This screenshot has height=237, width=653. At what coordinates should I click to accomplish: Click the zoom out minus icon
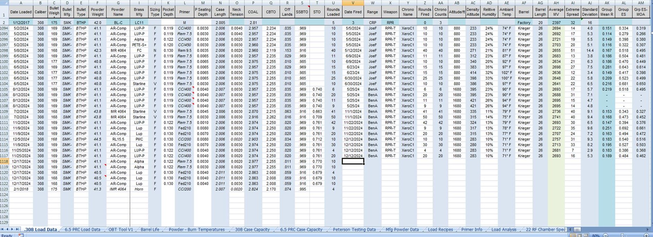coord(606,235)
